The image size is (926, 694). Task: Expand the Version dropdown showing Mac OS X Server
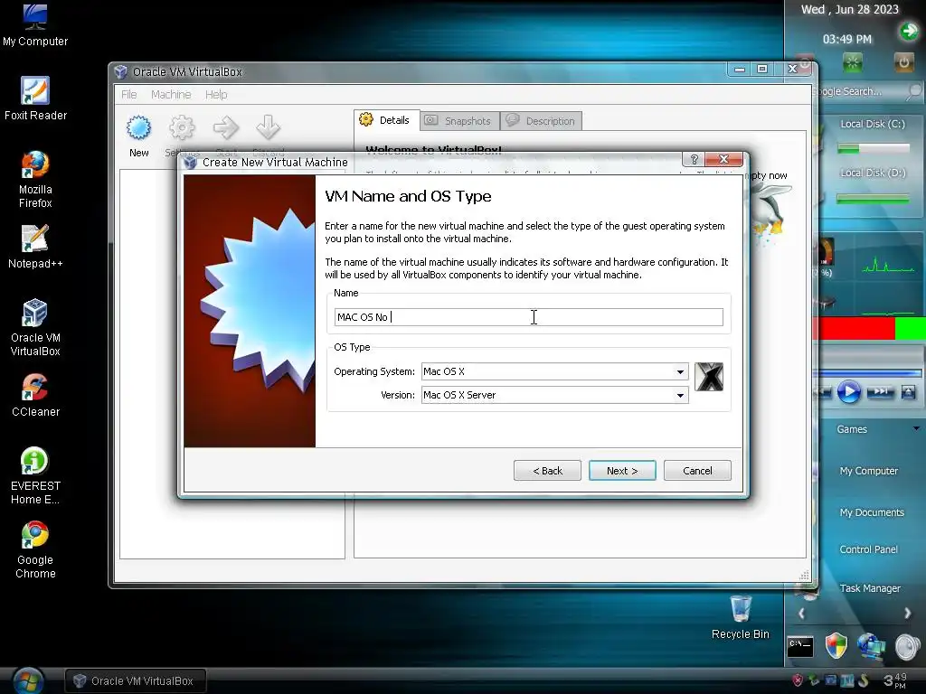click(680, 396)
